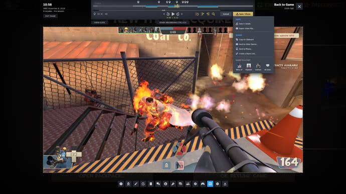This screenshot has height=194, width=346.
Task: Open the settings gear icon in bottom toolbar
Action: click(218, 183)
